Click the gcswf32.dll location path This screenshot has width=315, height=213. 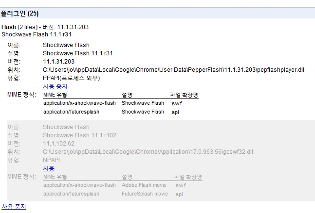pos(148,152)
